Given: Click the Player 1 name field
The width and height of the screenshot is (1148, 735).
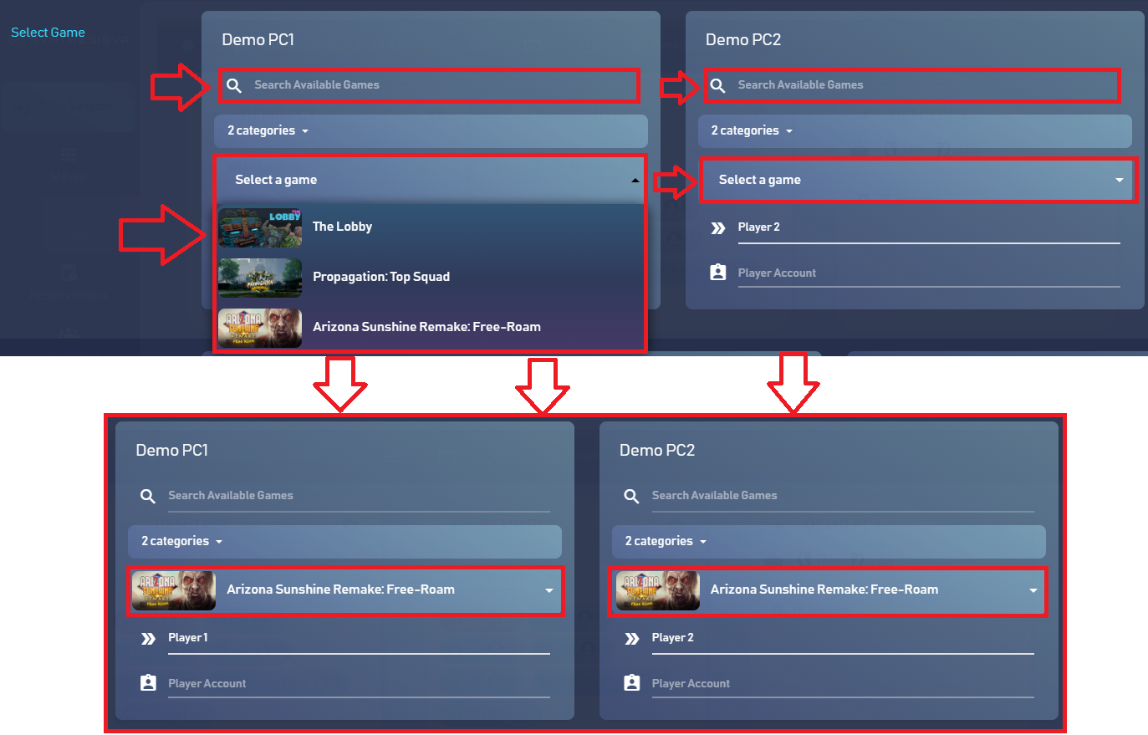Looking at the screenshot, I should 359,638.
